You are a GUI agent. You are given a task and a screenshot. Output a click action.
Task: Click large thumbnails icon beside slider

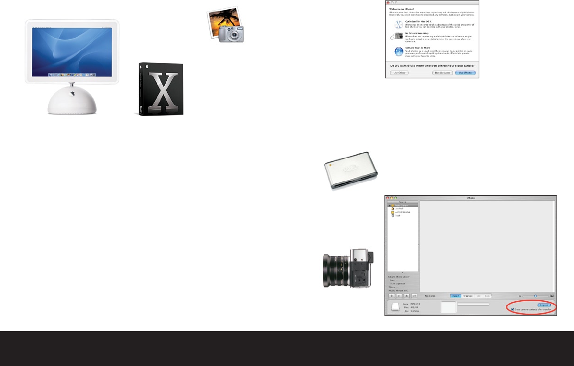click(552, 296)
